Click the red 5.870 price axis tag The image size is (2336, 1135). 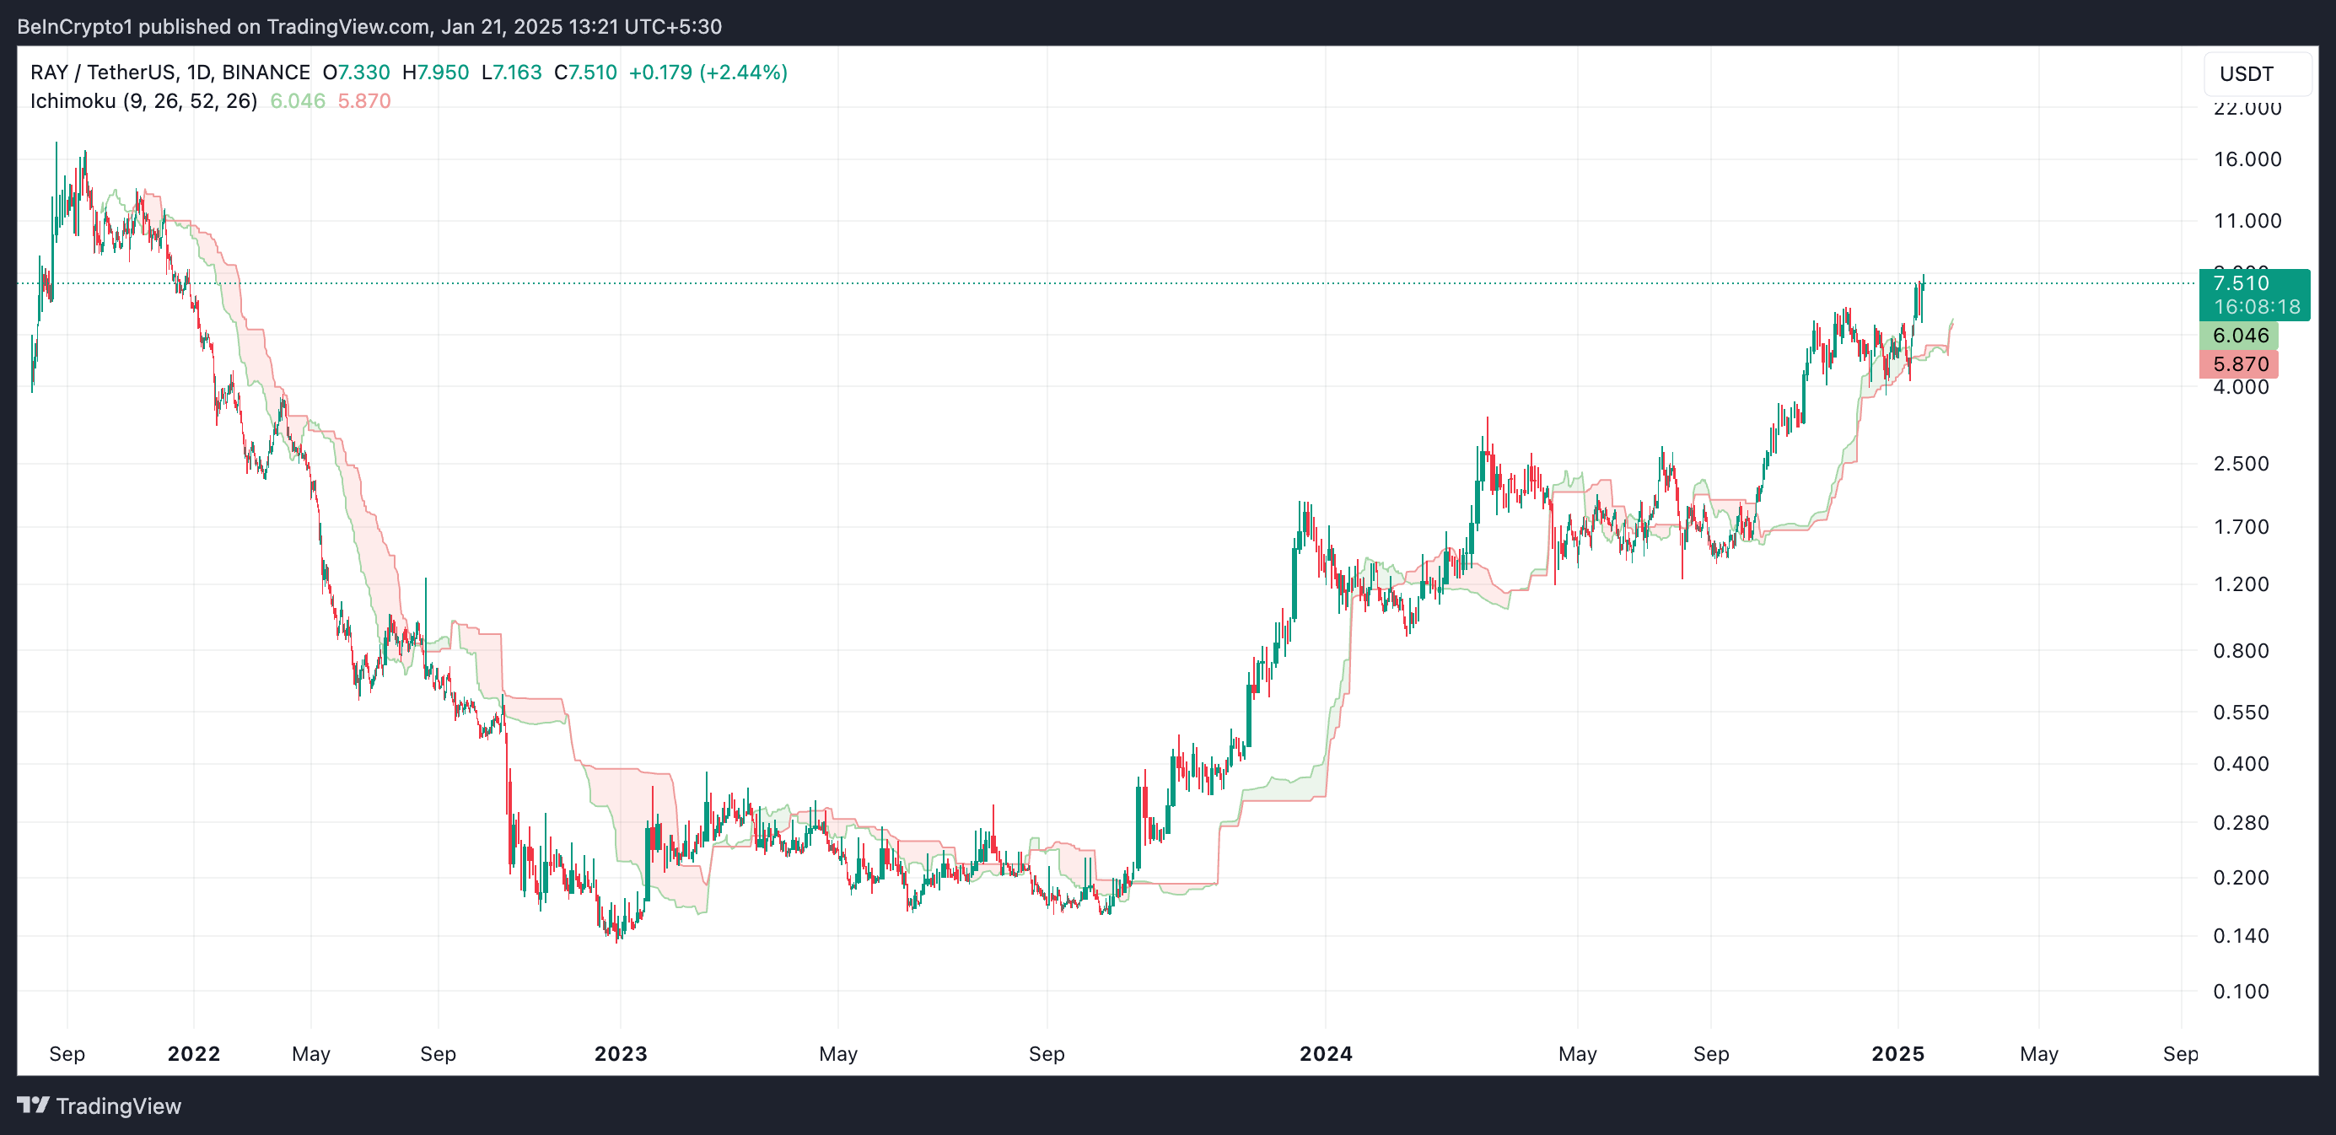(2239, 364)
